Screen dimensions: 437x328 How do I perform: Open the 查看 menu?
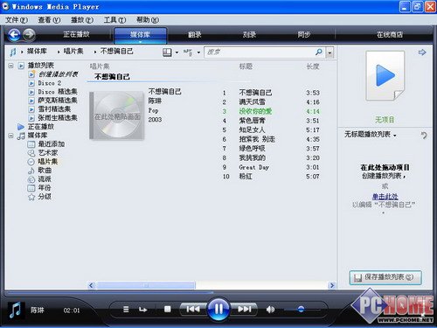pos(49,20)
